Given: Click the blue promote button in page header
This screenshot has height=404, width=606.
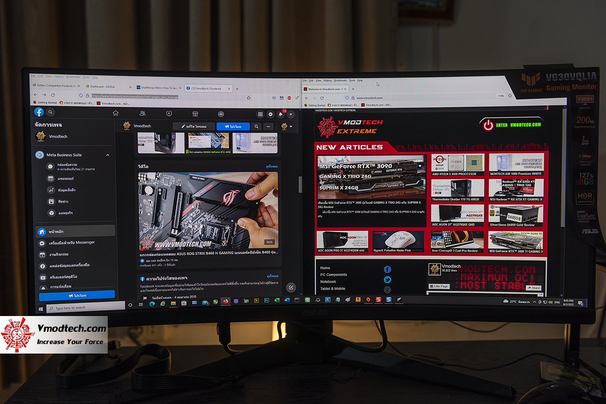Looking at the screenshot, I should click(x=233, y=126).
